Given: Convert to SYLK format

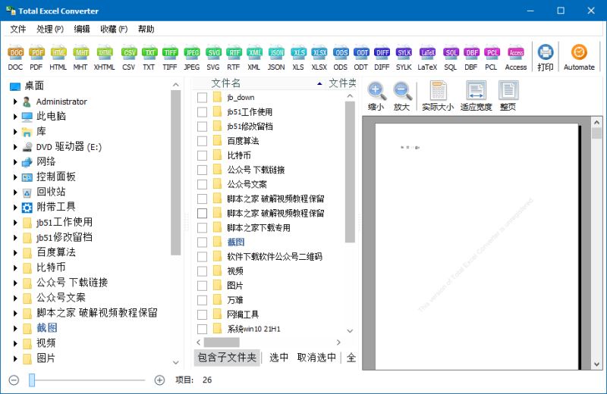Looking at the screenshot, I should coord(404,58).
